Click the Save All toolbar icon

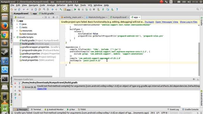[x=16, y=9]
